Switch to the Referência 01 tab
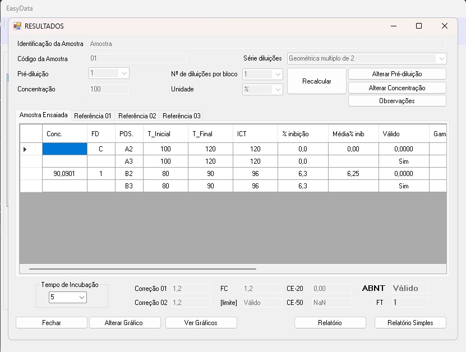Viewport: 466px width, 352px height. pos(93,116)
